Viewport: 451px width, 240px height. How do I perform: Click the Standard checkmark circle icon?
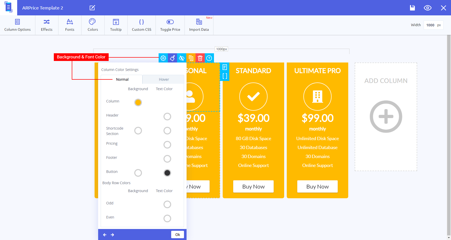(x=253, y=97)
